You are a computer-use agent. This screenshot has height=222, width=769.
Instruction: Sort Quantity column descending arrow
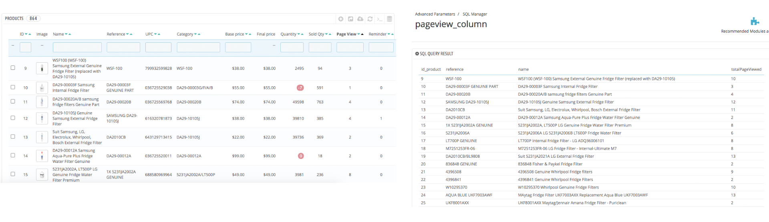[x=299, y=34]
